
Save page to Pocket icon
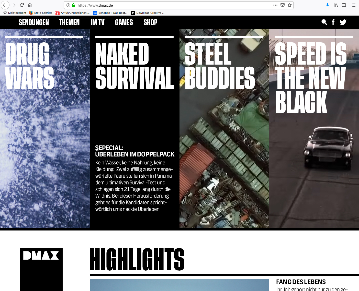pos(283,5)
